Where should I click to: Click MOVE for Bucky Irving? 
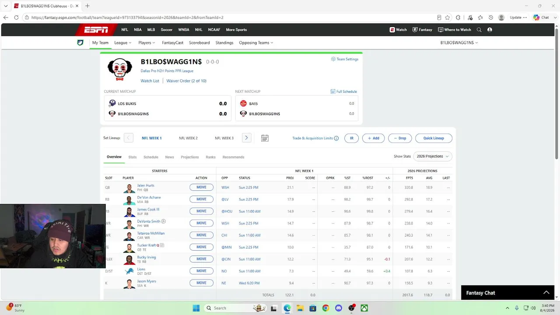(x=201, y=259)
